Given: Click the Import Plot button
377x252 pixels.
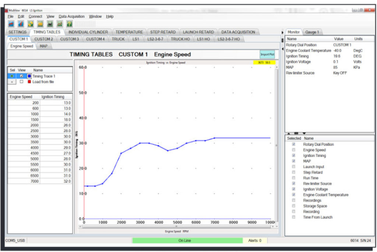Looking at the screenshot, I should point(267,55).
